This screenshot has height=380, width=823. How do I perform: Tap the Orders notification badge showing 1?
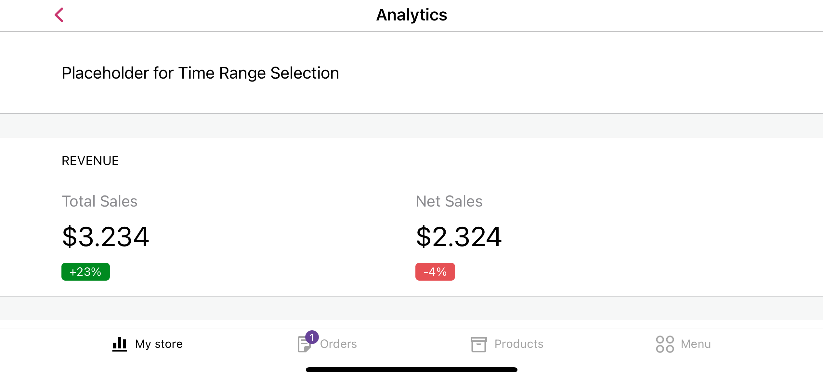(x=312, y=337)
